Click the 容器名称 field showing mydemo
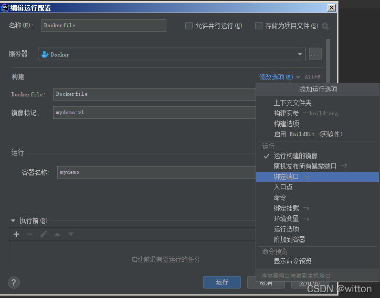This screenshot has width=380, height=298. (156, 172)
